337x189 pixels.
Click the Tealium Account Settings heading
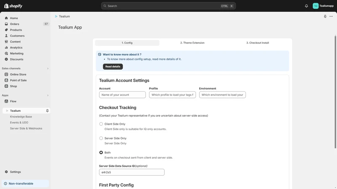pyautogui.click(x=124, y=81)
